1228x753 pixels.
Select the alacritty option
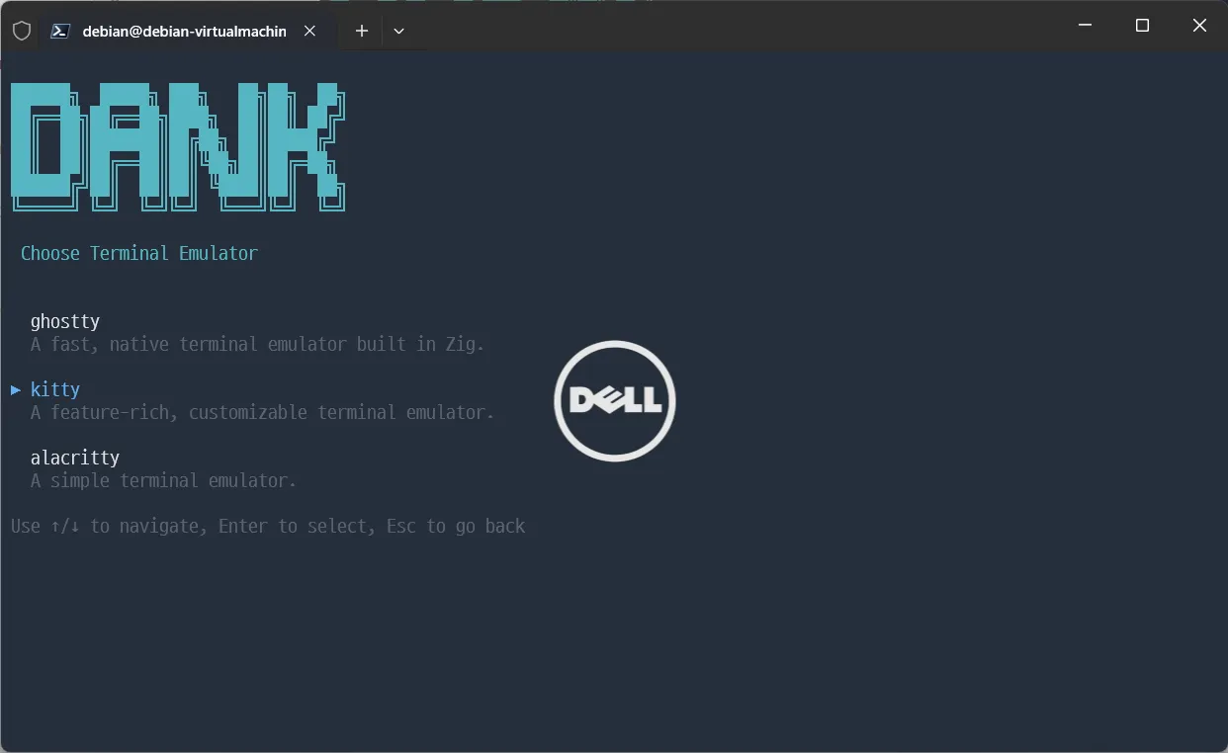click(x=75, y=458)
